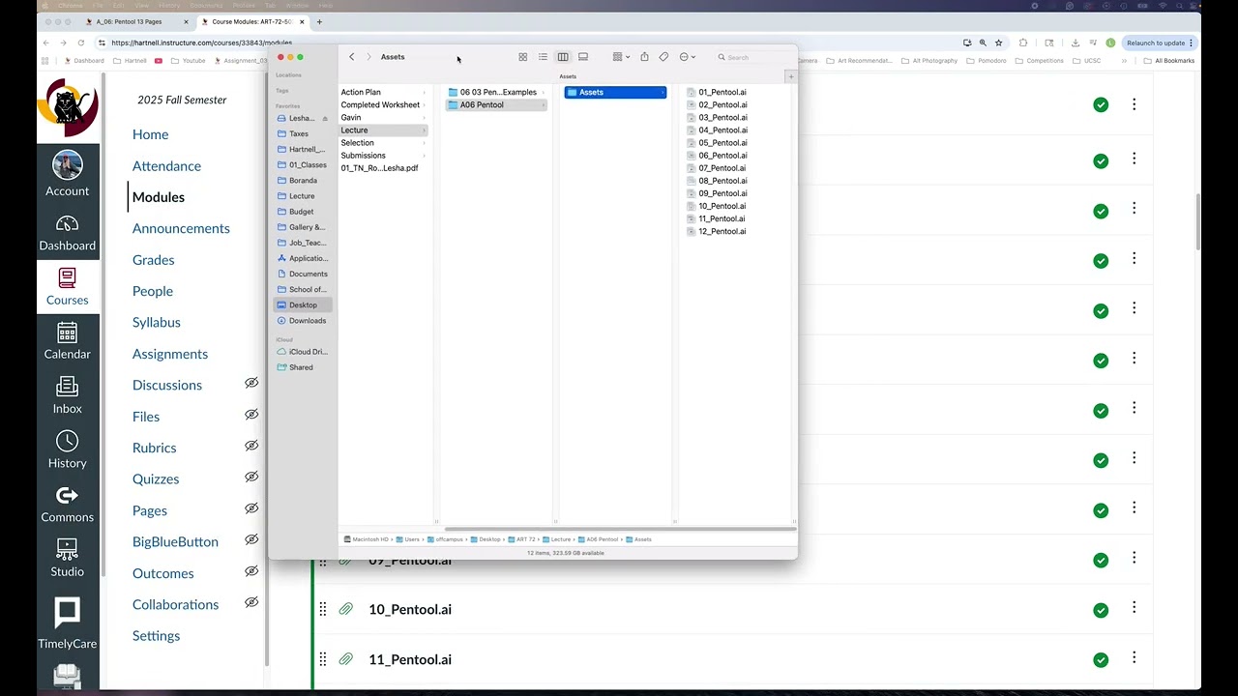Open Settings in course navigation

[x=156, y=636]
